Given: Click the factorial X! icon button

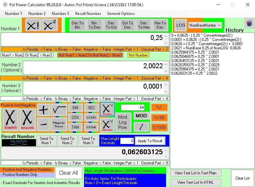Looking at the screenshot, I should click(x=33, y=25).
